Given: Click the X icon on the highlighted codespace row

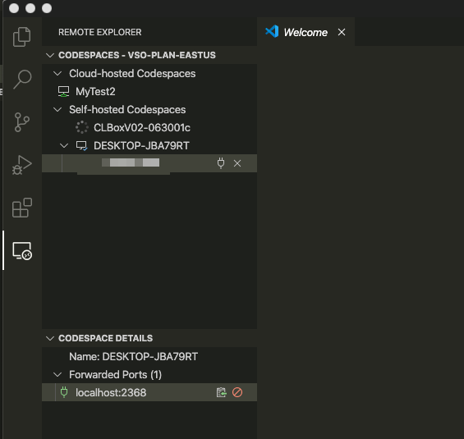Looking at the screenshot, I should 237,163.
